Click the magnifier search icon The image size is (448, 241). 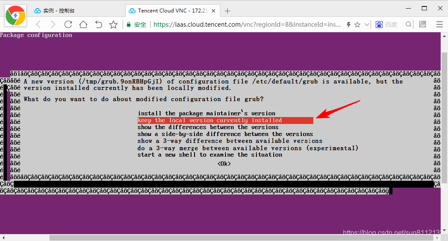[408, 25]
